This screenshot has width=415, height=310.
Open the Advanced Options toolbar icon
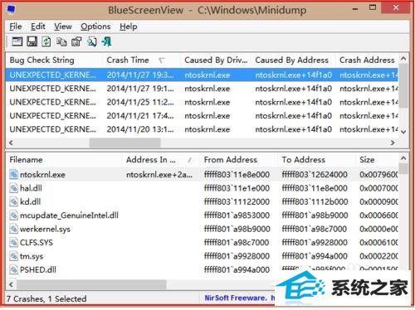pyautogui.click(x=76, y=41)
